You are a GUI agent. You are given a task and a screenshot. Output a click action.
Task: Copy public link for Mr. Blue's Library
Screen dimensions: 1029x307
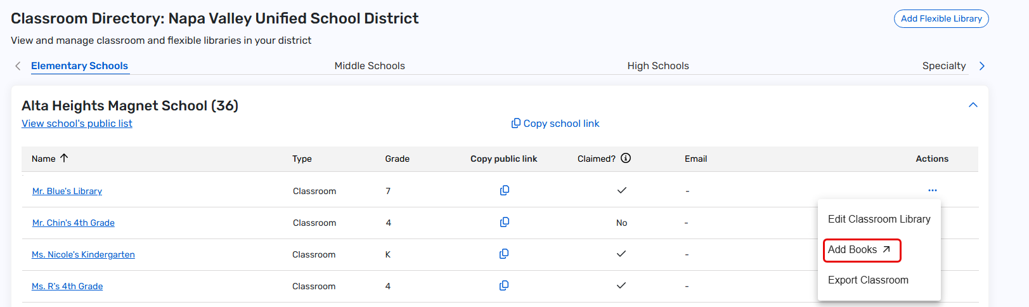click(x=505, y=190)
